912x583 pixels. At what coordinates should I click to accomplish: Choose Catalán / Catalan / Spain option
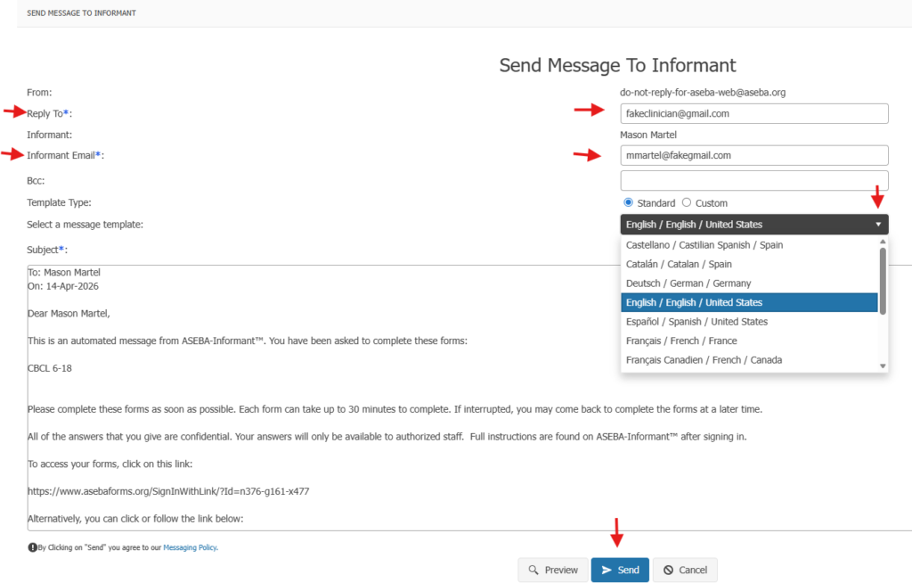[x=679, y=265]
